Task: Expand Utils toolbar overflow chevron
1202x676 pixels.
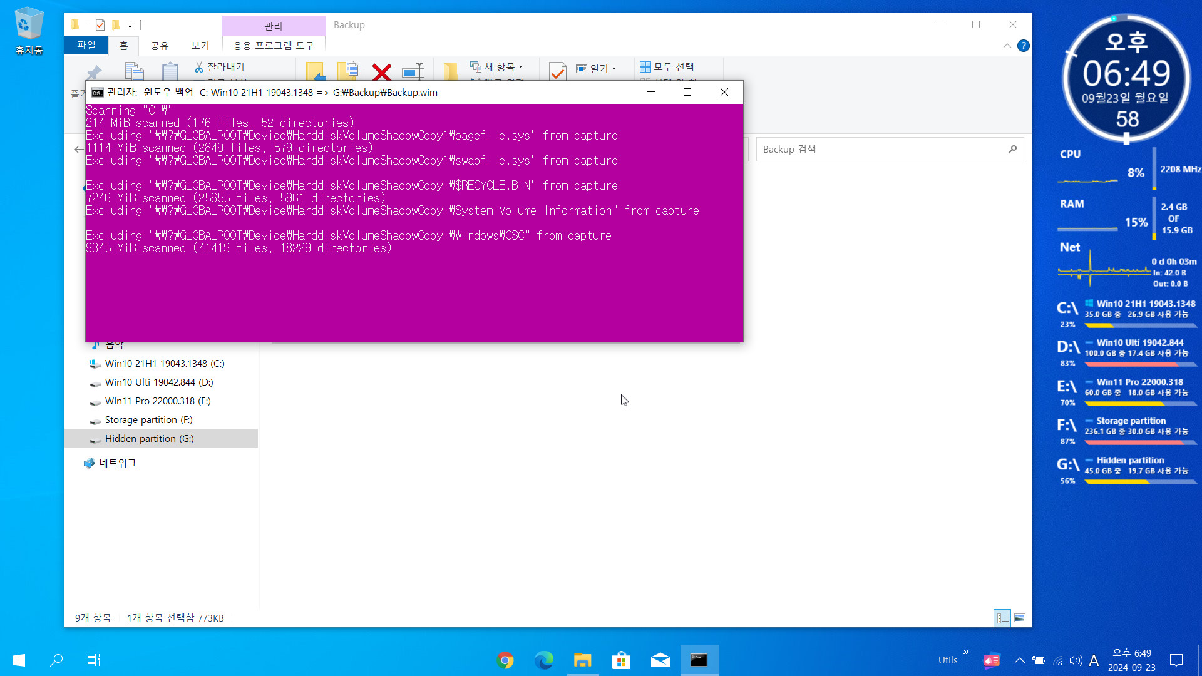Action: pos(966,652)
